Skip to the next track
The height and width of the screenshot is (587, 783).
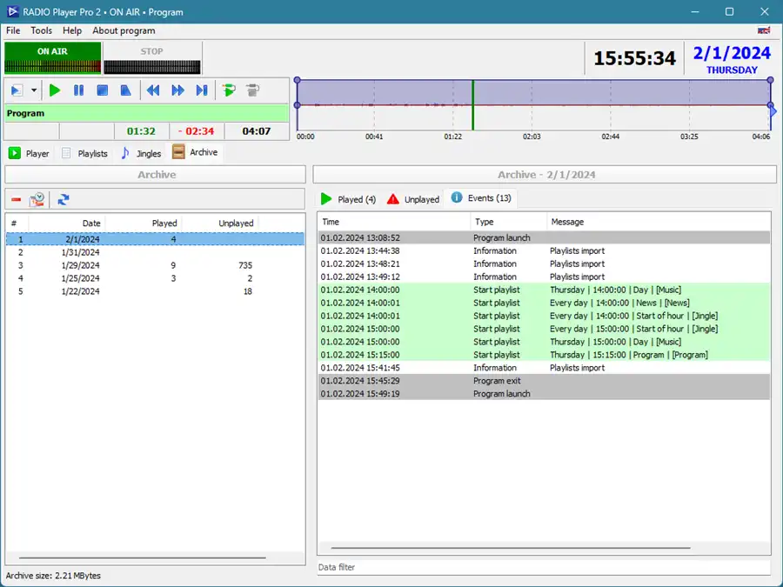click(202, 90)
